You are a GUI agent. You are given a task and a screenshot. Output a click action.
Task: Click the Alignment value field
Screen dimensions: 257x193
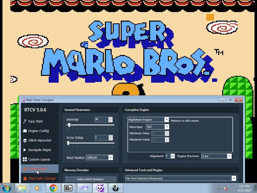click(x=168, y=156)
